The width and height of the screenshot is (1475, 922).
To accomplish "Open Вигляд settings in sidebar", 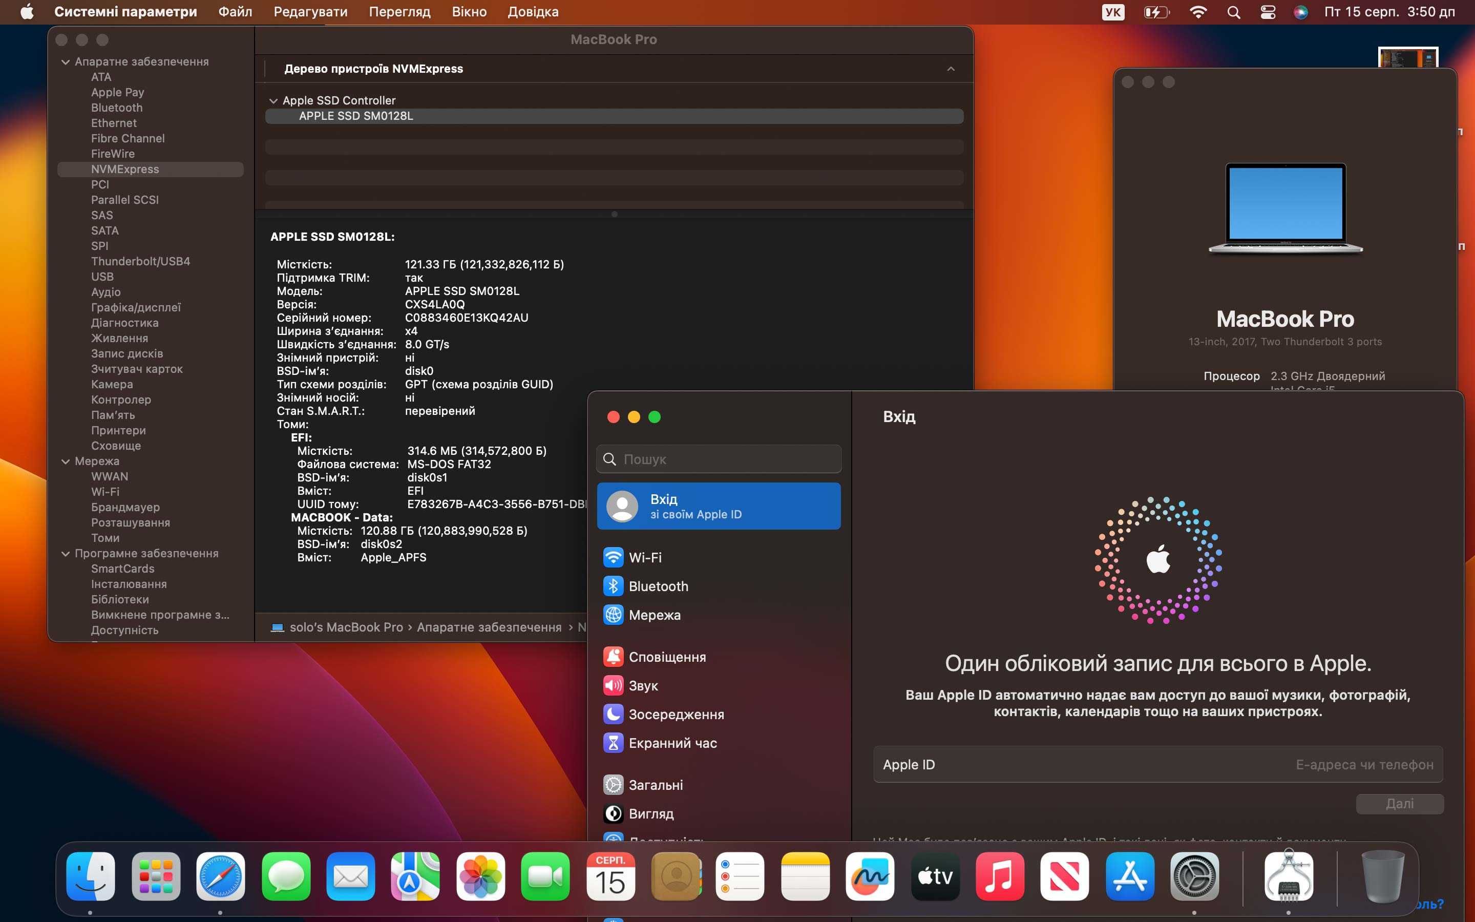I will [x=719, y=813].
